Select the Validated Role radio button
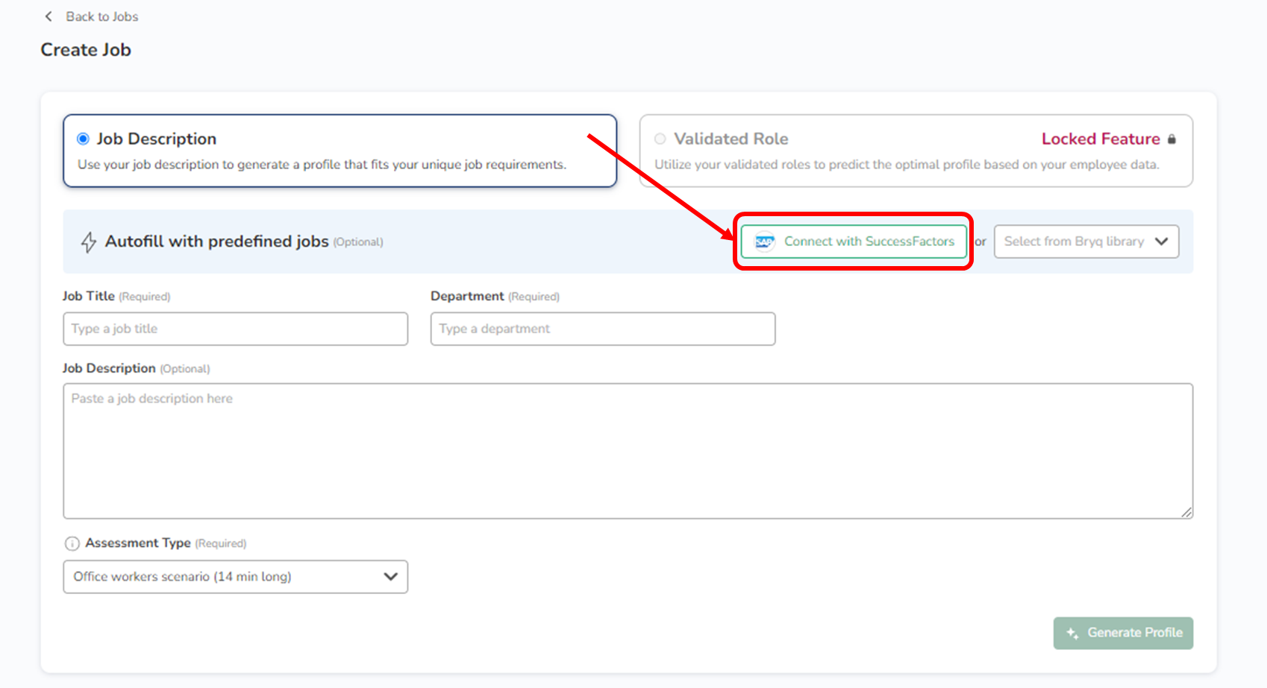The image size is (1267, 688). coord(660,139)
